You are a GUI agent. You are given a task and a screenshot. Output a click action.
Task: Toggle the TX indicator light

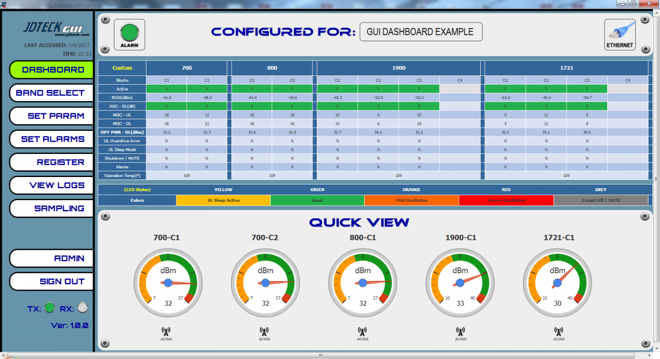(50, 308)
